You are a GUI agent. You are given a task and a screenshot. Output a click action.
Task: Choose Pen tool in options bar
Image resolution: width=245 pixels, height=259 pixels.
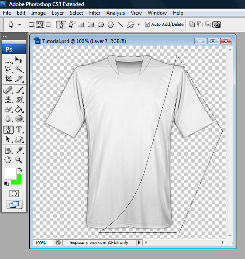point(61,25)
